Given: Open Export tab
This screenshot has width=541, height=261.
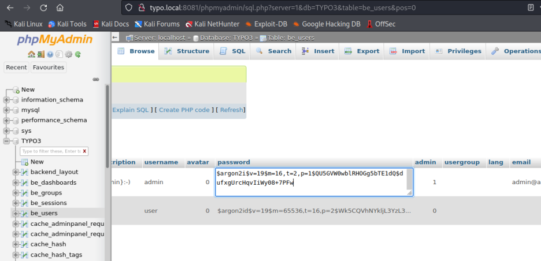Looking at the screenshot, I should coord(361,51).
